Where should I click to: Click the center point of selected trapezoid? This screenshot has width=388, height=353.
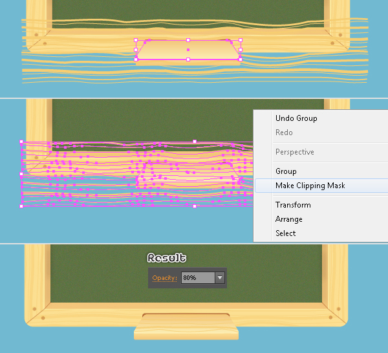pyautogui.click(x=188, y=50)
